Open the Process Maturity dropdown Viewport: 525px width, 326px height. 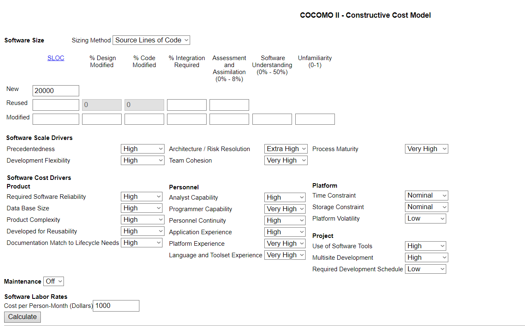point(426,149)
